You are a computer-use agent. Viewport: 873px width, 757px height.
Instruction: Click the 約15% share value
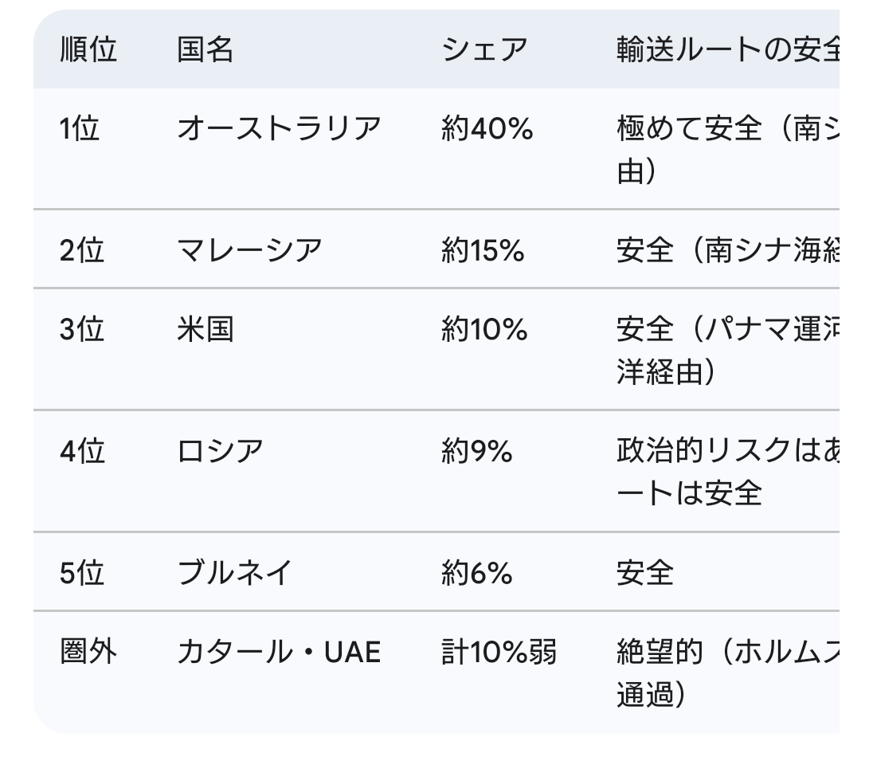coord(483,251)
